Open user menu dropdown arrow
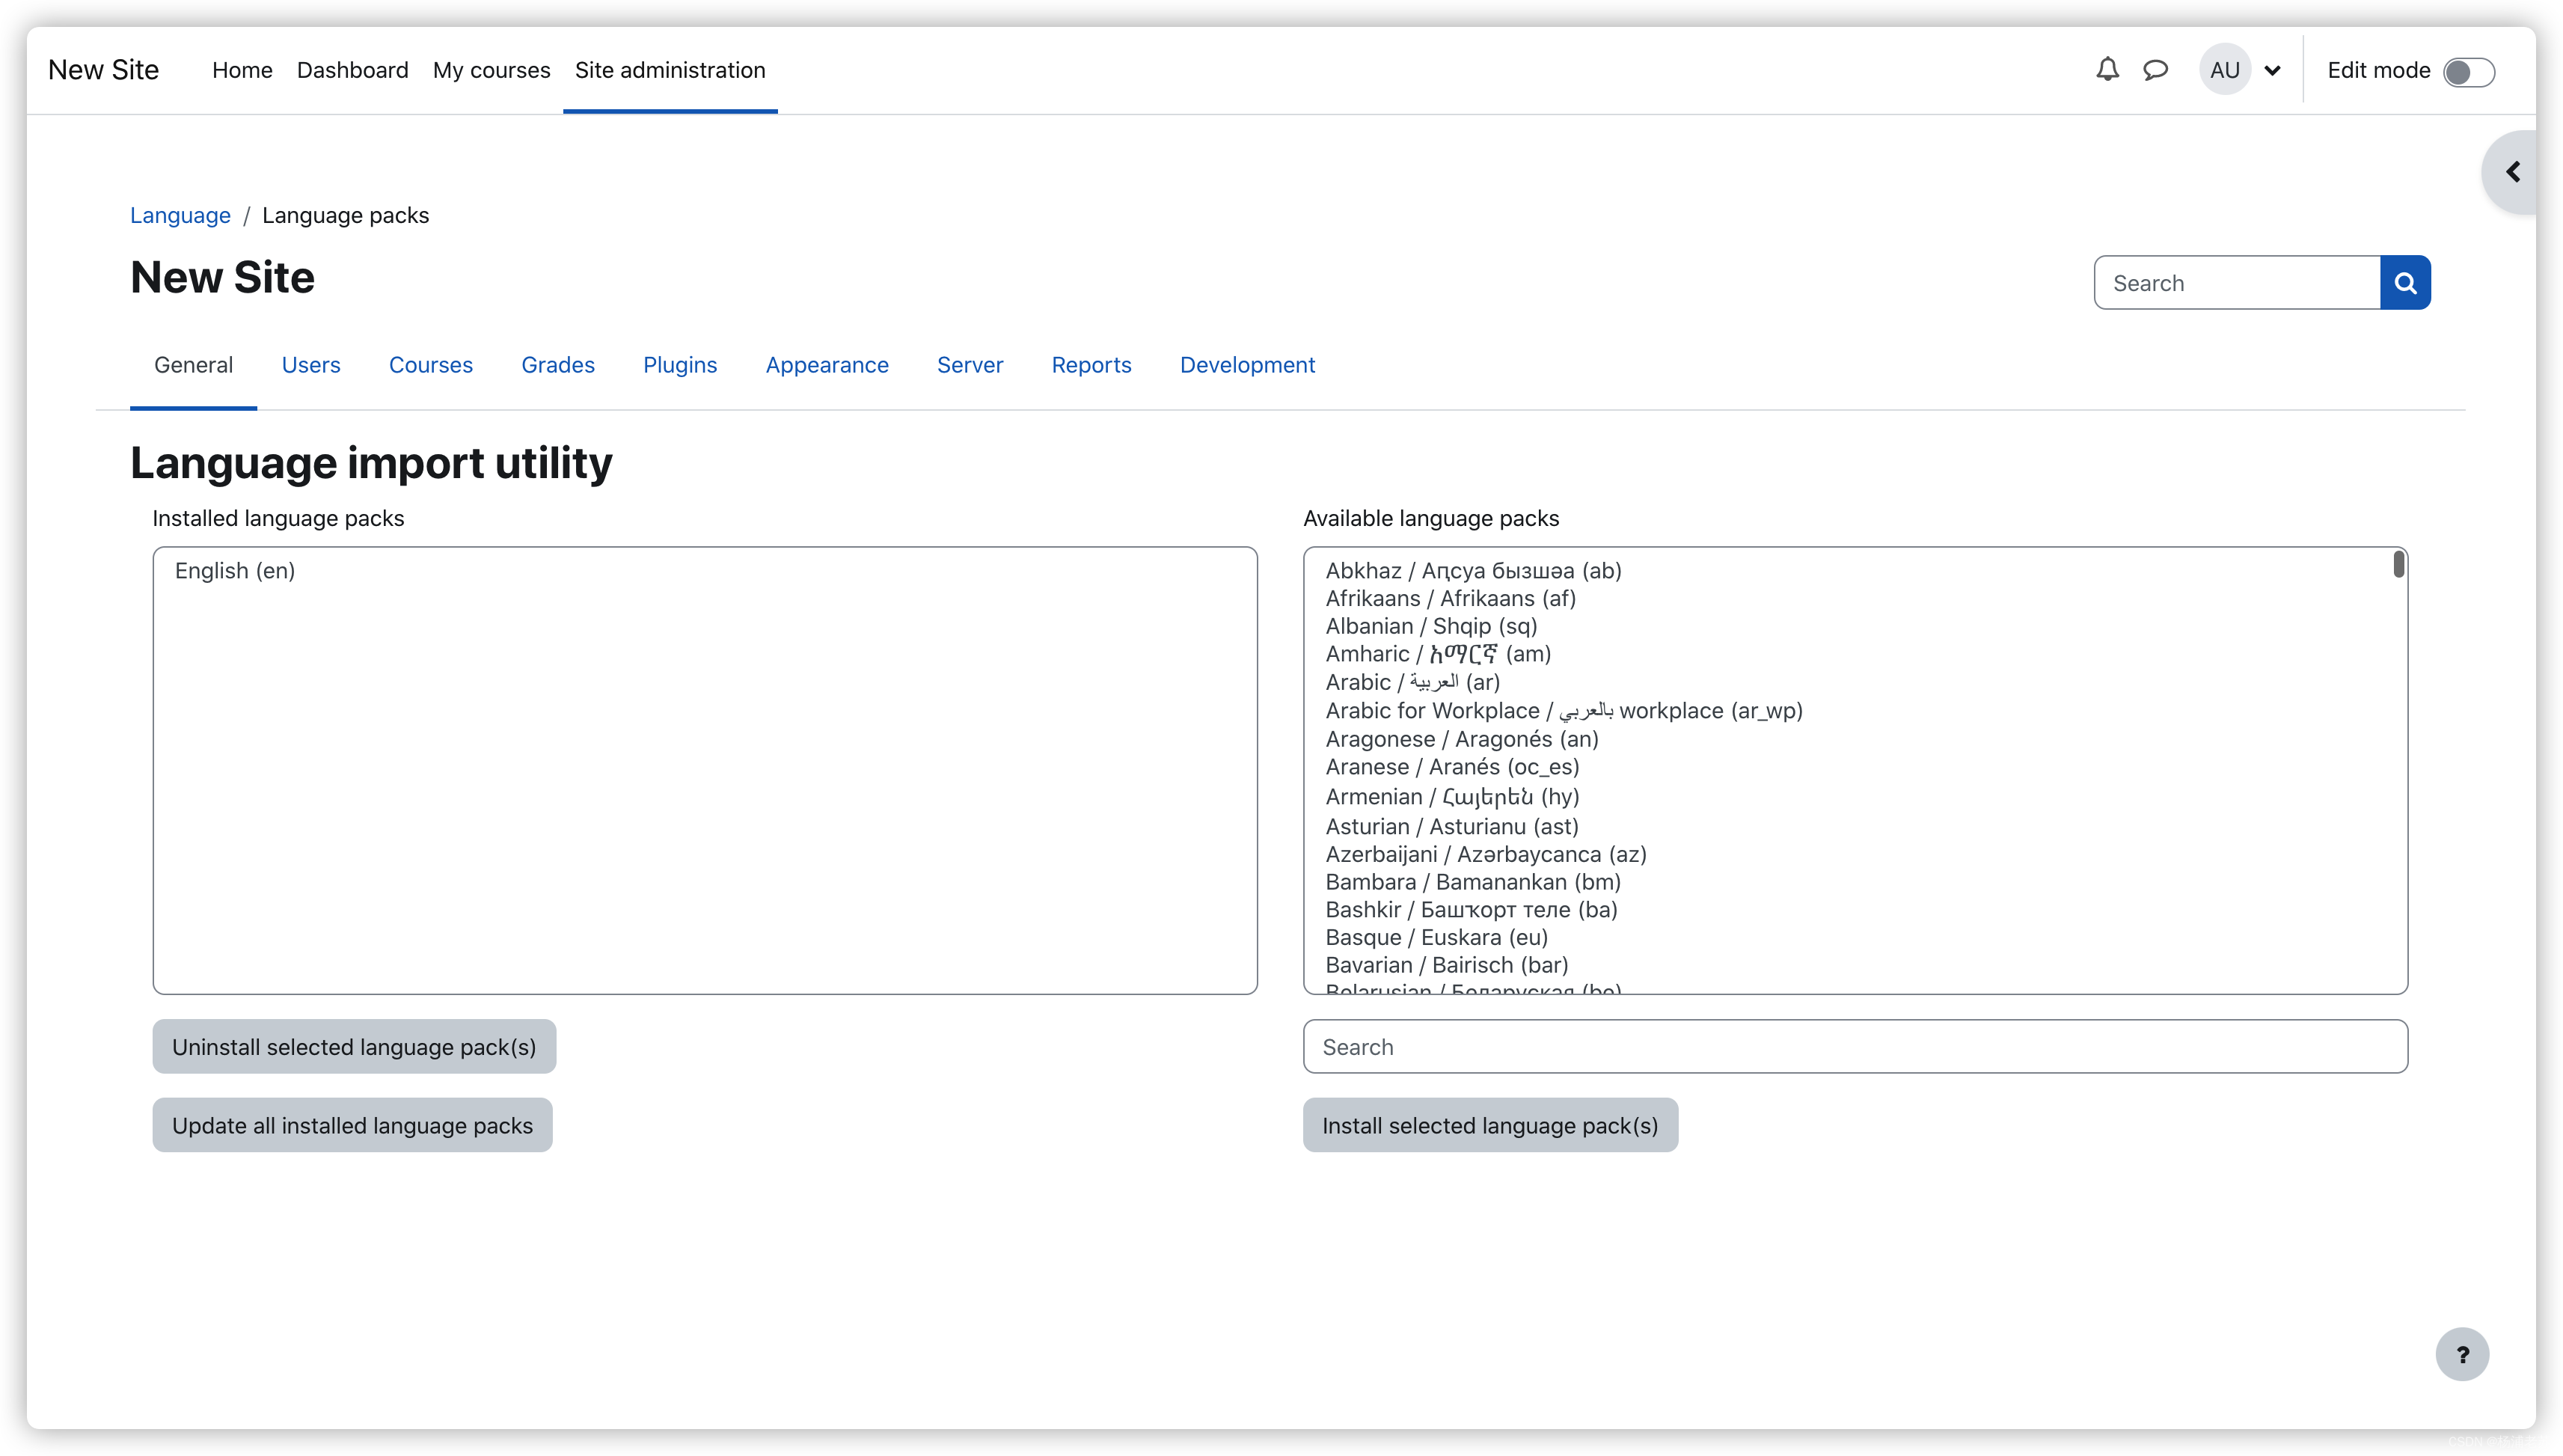 [2272, 71]
